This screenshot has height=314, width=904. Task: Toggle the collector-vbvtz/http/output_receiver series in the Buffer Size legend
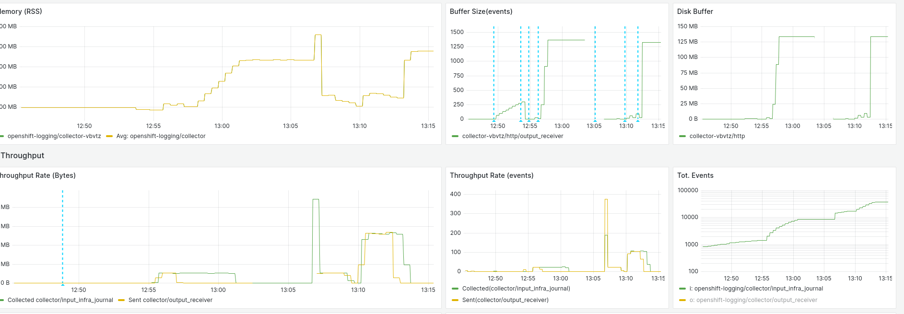[x=513, y=136]
